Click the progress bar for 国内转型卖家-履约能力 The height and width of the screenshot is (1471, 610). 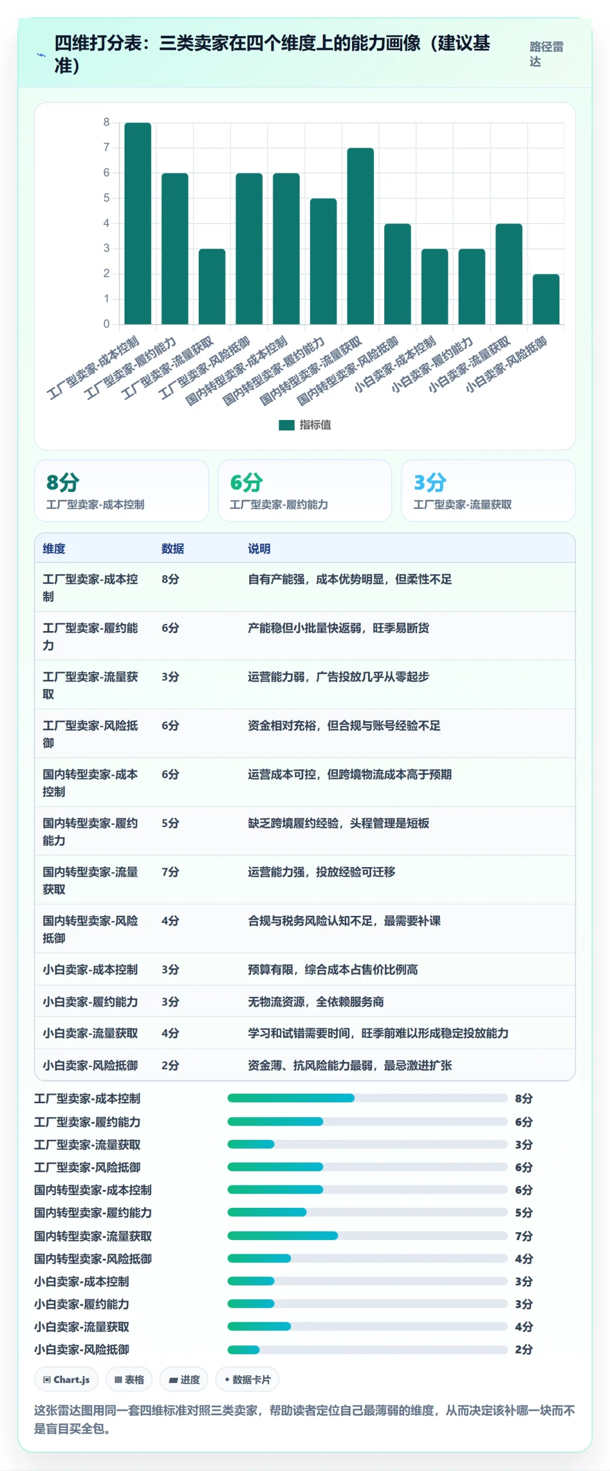coord(368,1212)
